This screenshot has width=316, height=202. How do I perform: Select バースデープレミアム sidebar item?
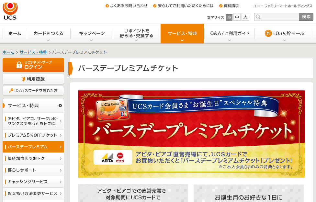[x=33, y=147]
